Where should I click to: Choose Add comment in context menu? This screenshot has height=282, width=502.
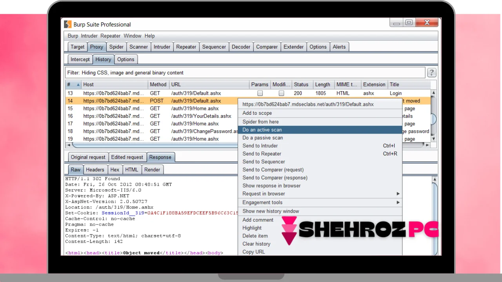pos(320,220)
